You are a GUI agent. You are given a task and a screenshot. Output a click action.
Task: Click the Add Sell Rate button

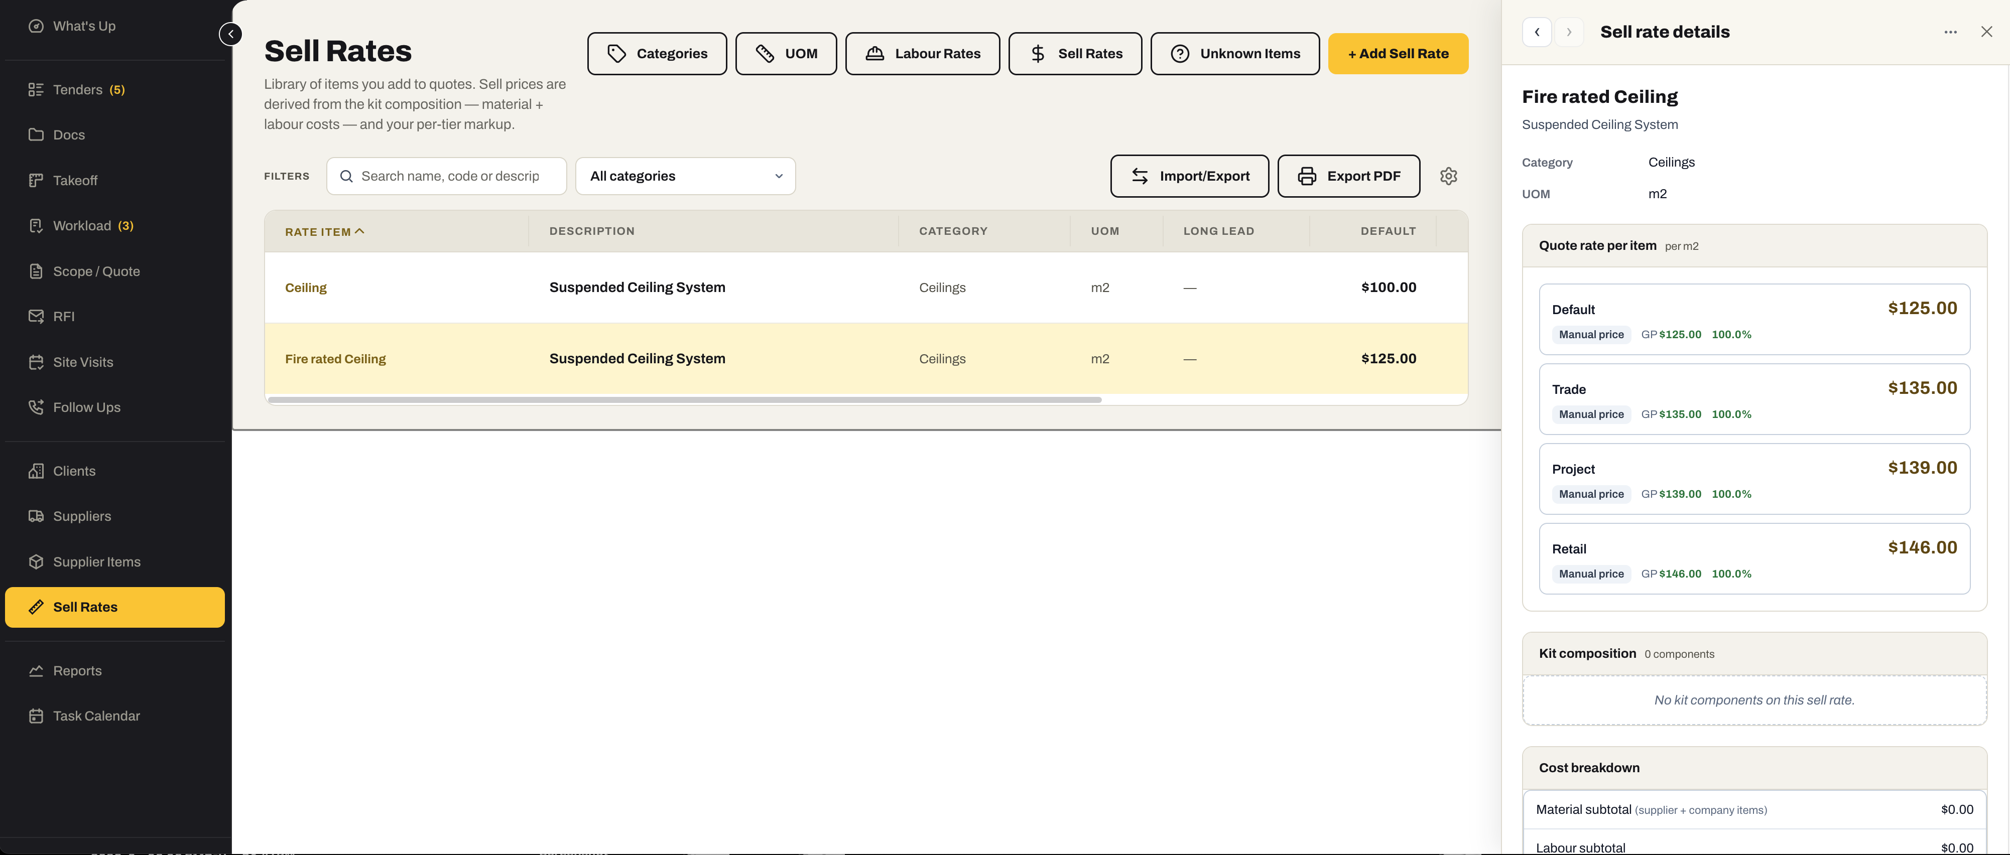[1398, 54]
